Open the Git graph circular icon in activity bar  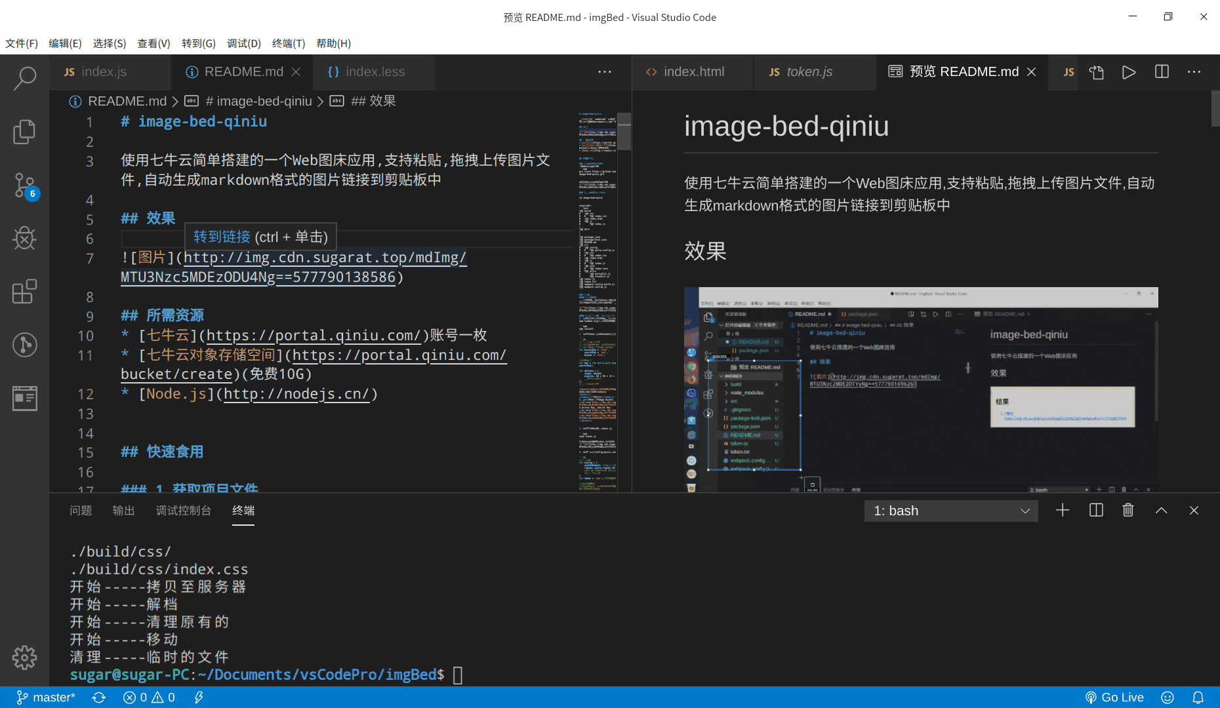pos(24,344)
